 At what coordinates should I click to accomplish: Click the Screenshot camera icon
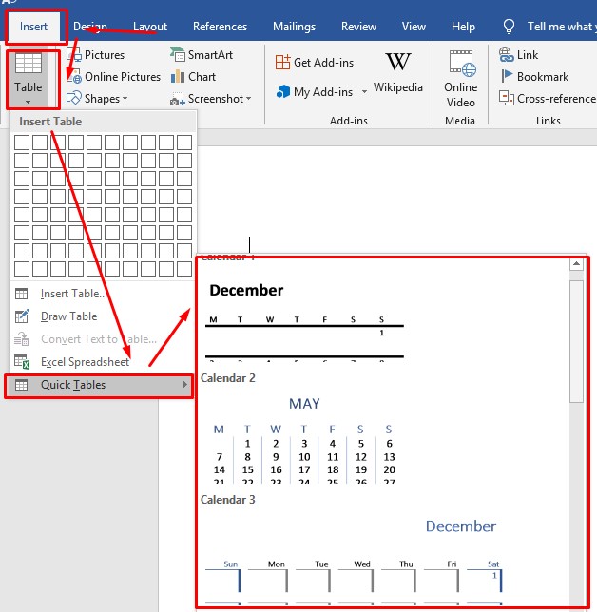177,99
